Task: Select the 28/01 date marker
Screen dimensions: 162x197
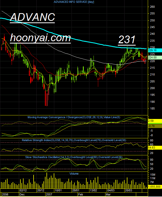Action: (x=76, y=190)
